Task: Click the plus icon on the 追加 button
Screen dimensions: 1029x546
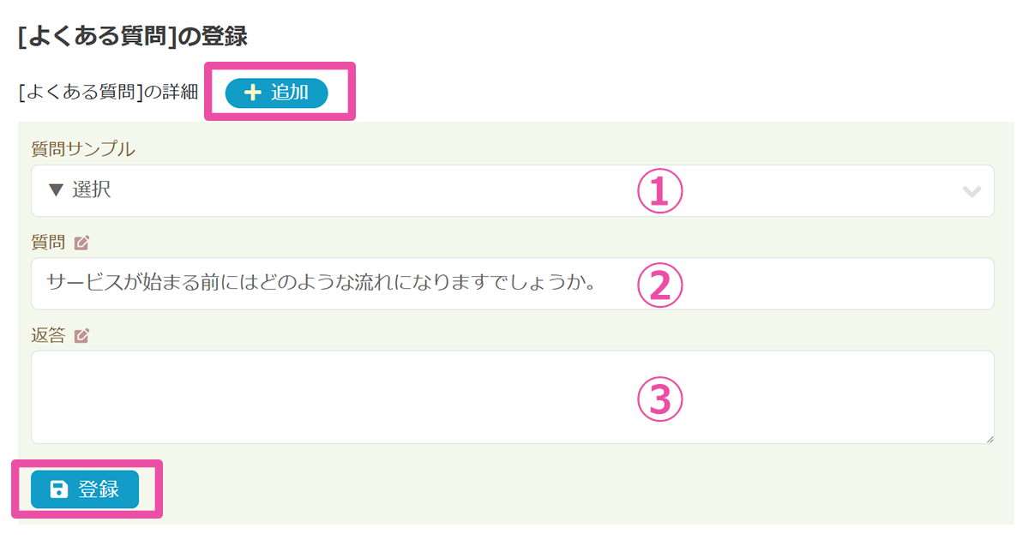Action: tap(252, 93)
